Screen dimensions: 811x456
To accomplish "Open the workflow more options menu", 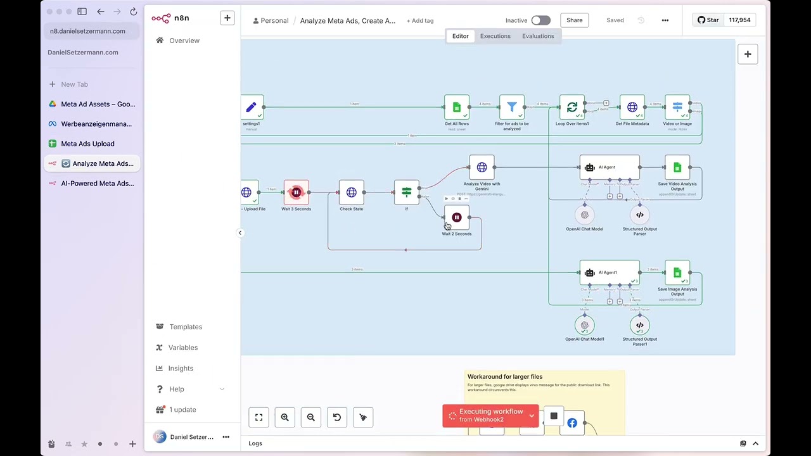I will (x=665, y=20).
